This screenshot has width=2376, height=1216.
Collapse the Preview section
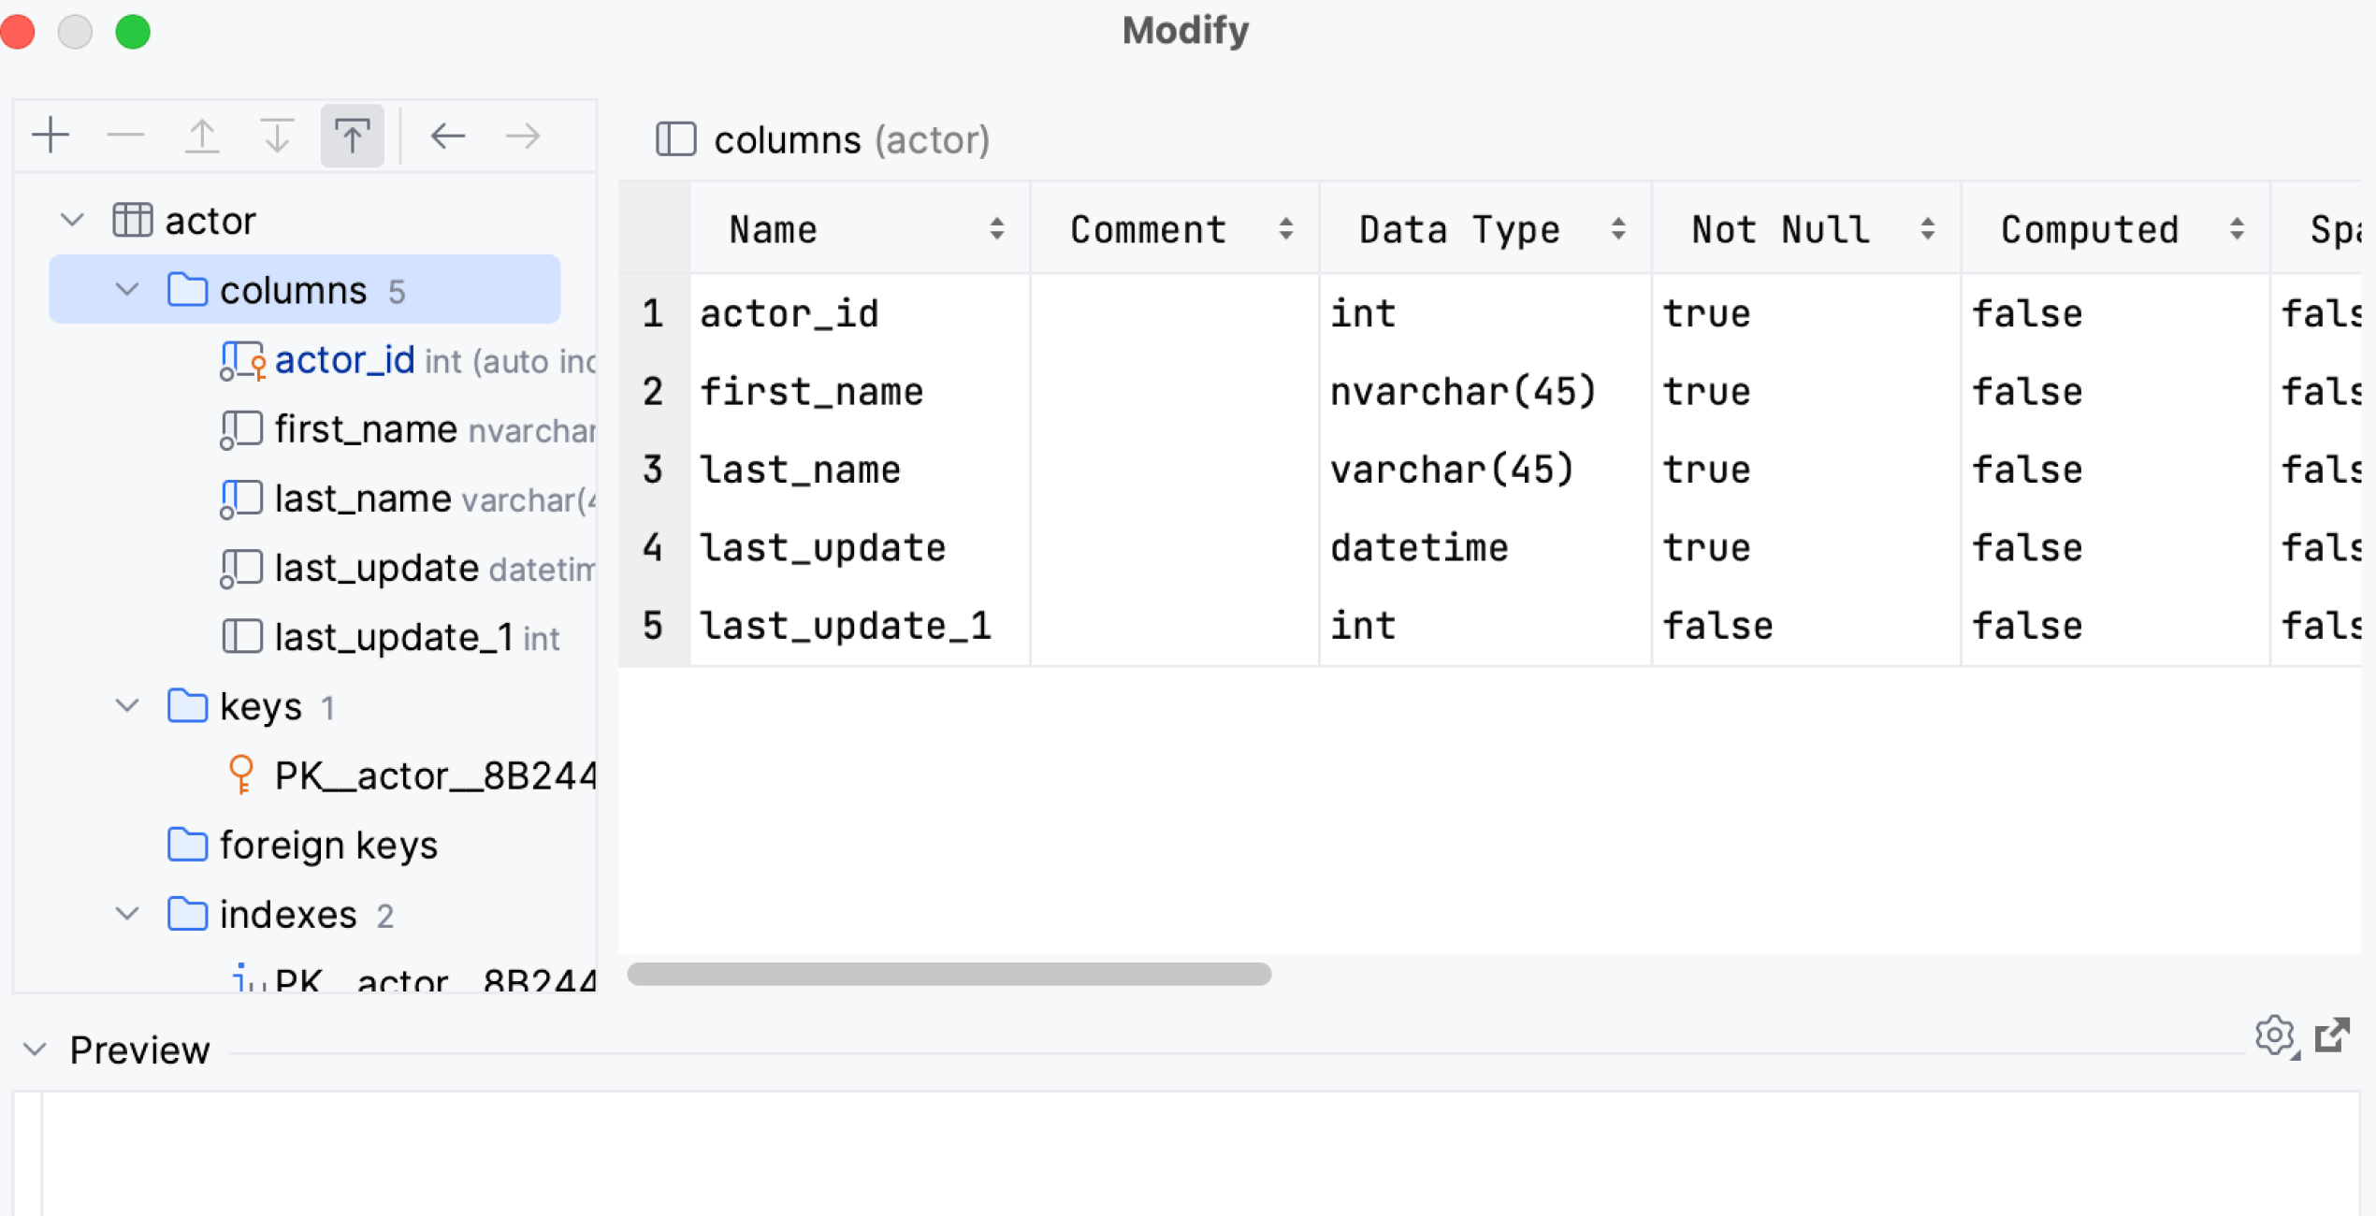[35, 1050]
